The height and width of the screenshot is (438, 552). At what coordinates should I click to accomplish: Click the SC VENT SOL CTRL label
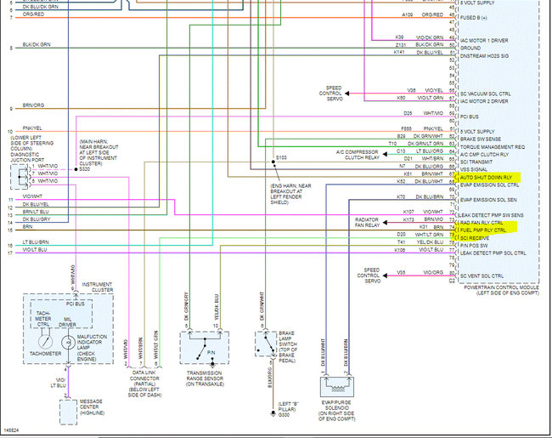(x=482, y=276)
